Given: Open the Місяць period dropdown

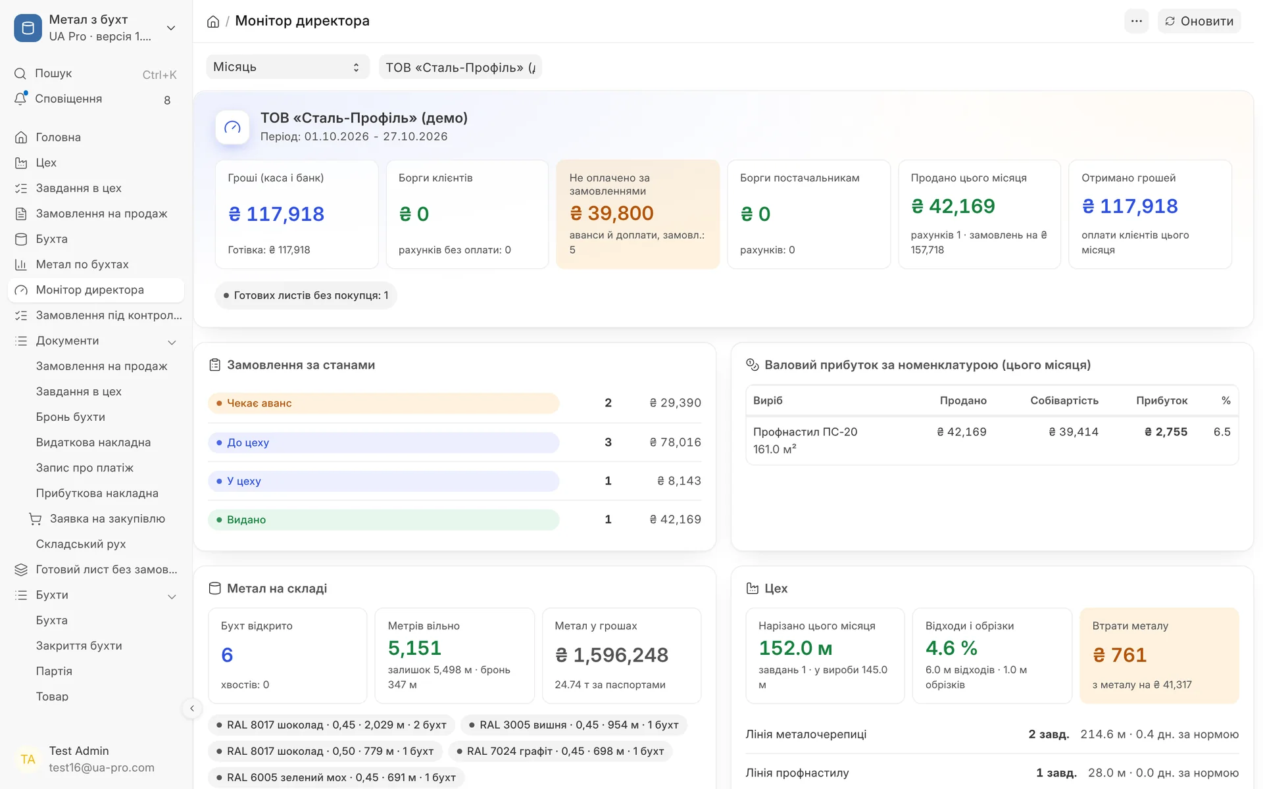Looking at the screenshot, I should point(287,67).
